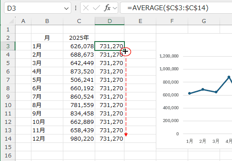The width and height of the screenshot is (232, 161).
Task: Click cell containing 10月
Action: click(47, 122)
